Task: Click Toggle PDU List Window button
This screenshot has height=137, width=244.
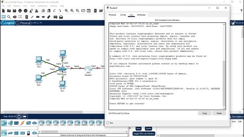Action: pos(144,134)
